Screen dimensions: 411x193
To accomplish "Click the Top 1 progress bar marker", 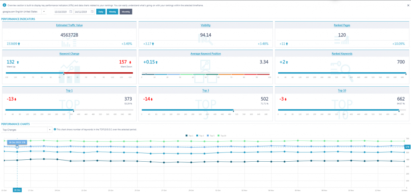I will 73,111.
